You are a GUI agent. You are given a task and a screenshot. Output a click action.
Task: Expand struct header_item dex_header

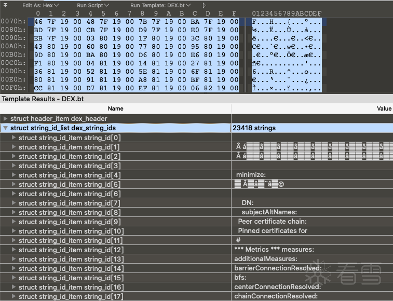5,118
